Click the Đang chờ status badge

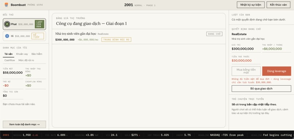pos(214,34)
